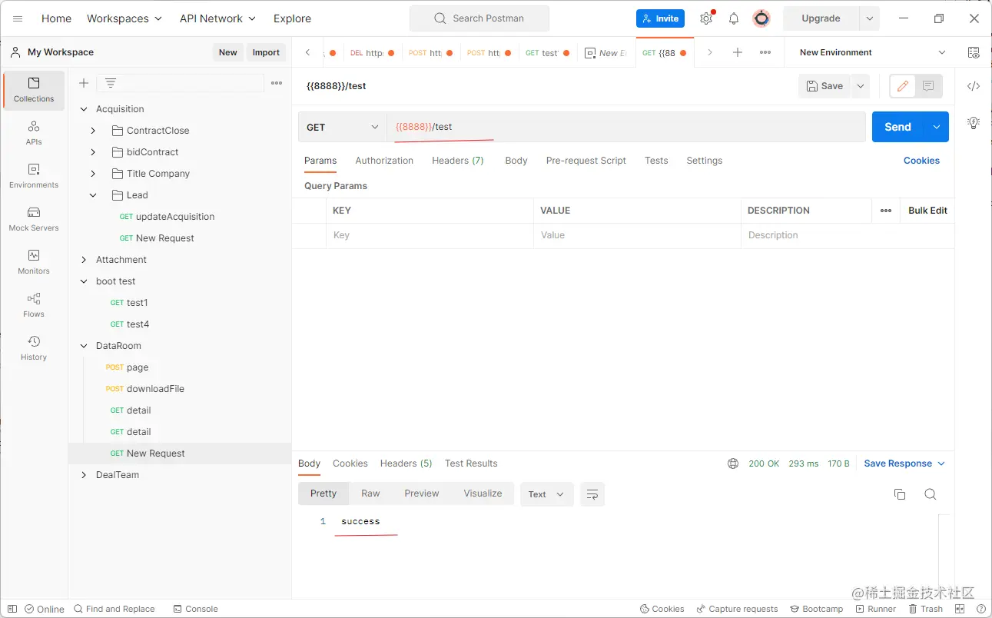Image resolution: width=992 pixels, height=618 pixels.
Task: Open a new request tab with plus
Action: tap(738, 52)
